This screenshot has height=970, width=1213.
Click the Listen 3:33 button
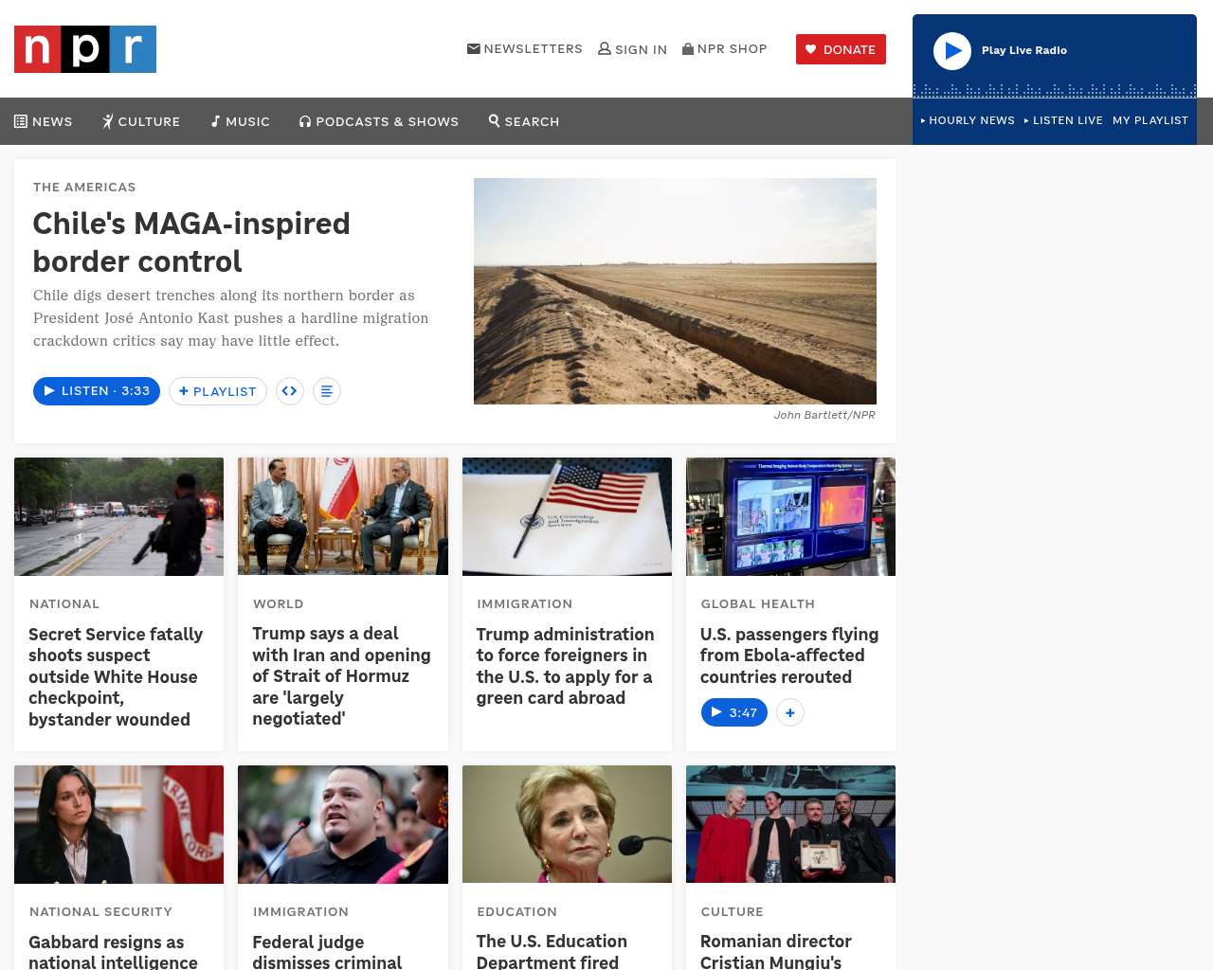pos(97,391)
